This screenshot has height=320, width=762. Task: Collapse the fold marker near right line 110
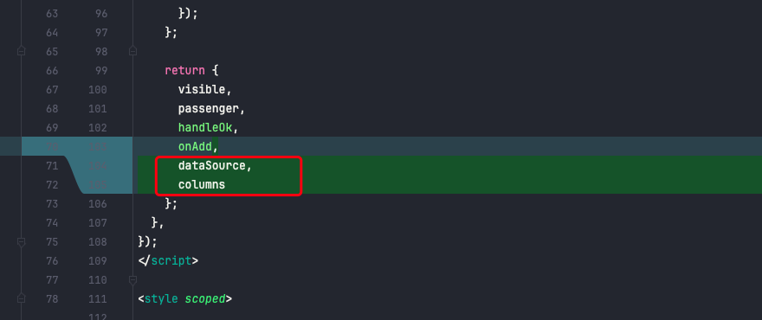132,279
